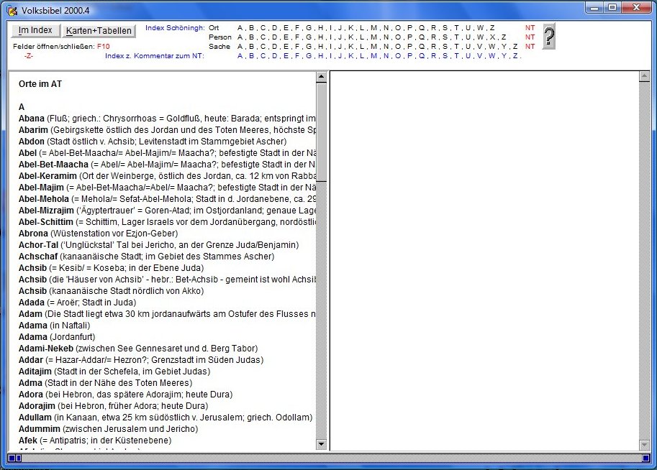Click the left pane vertical scrollbar thumb
This screenshot has width=657, height=470.
[322, 132]
